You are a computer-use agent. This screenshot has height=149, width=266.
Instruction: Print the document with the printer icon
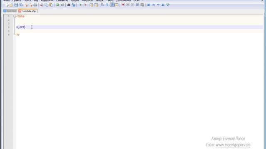(35, 5)
